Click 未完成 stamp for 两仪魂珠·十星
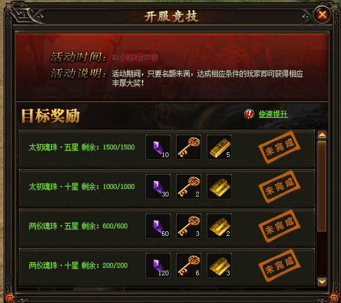The image size is (341, 303). point(279,265)
